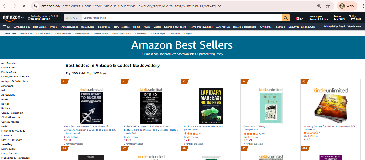Bookmark this page with the star icon
This screenshot has width=365, height=160.
[x=328, y=6]
